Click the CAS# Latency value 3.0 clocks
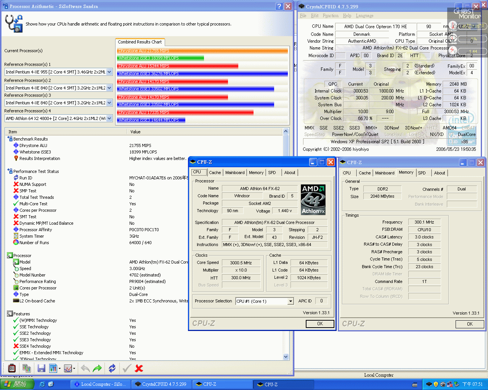488x390 pixels. (x=424, y=237)
